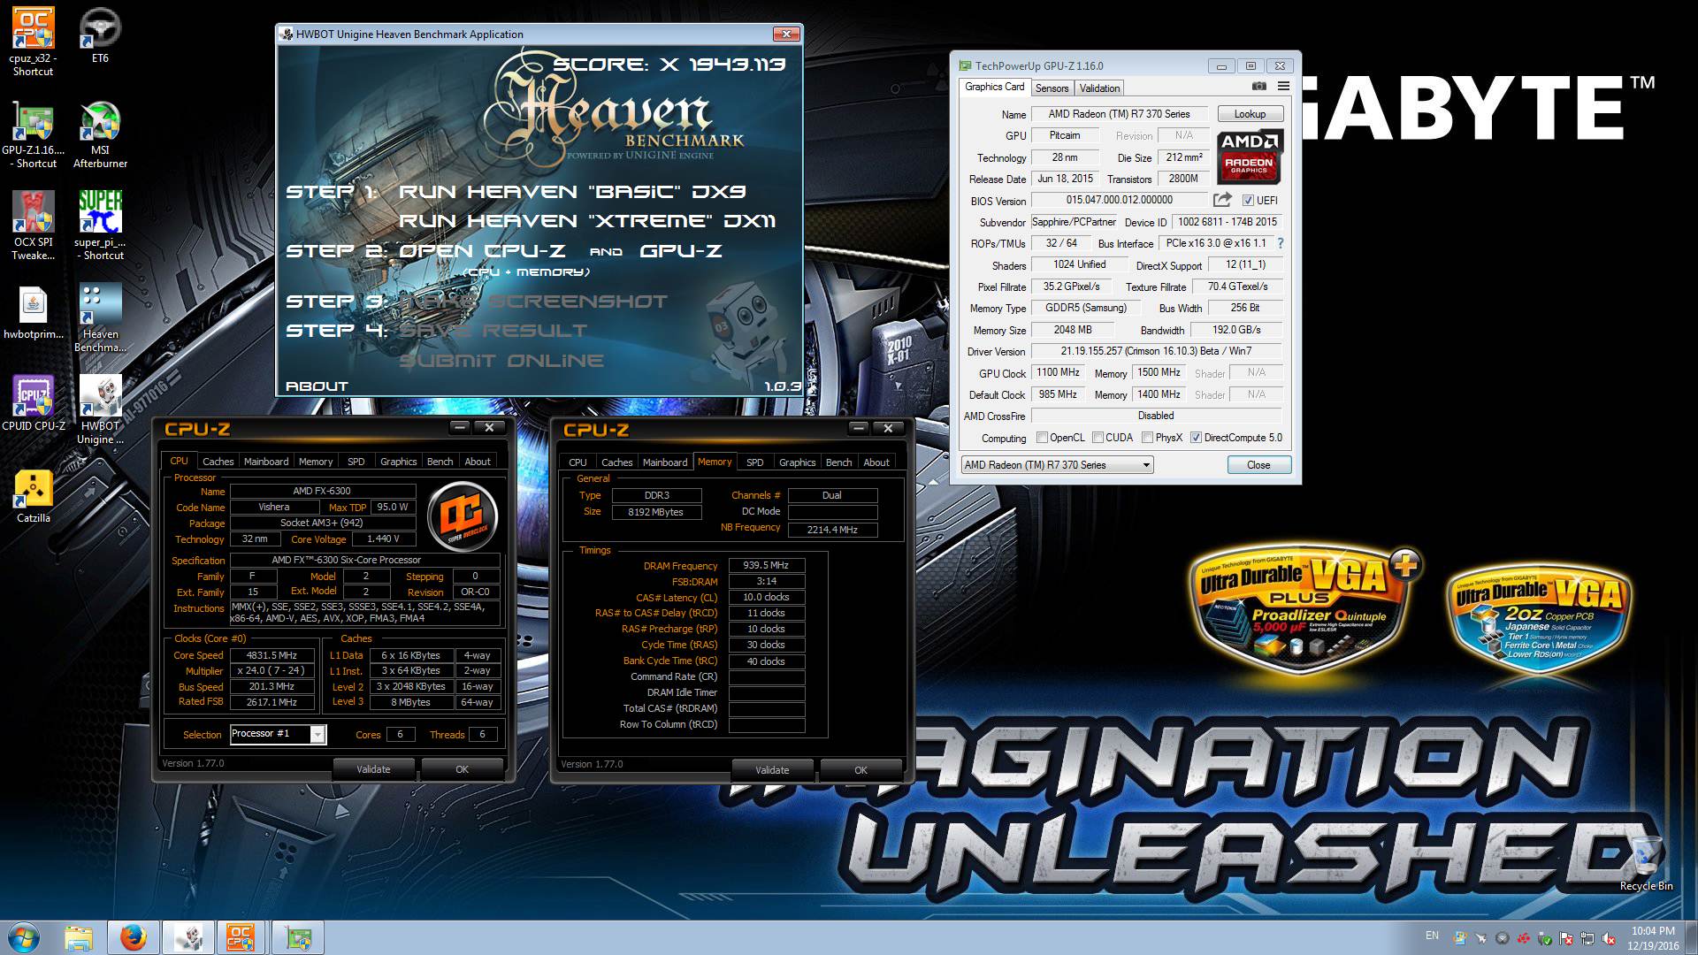
Task: Click OK in the right CPU-Z memory window
Action: tap(860, 770)
